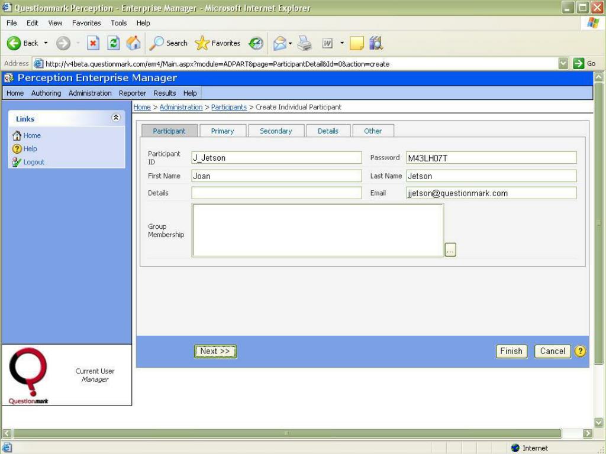Click the Group Membership list box
Screen dimensions: 606x454
point(318,231)
